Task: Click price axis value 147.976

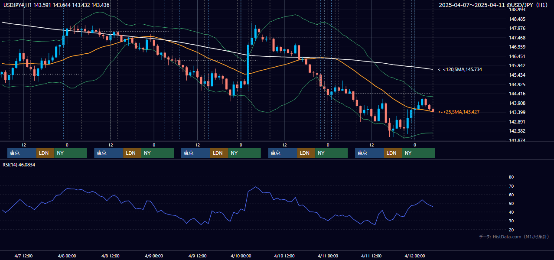Action: pyautogui.click(x=517, y=28)
